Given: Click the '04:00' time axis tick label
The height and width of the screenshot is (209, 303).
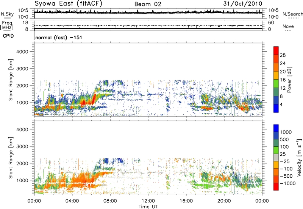Looking at the screenshot, I should [x=72, y=201].
